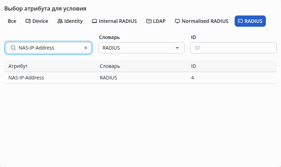Click the search magnifier icon

coord(13,48)
